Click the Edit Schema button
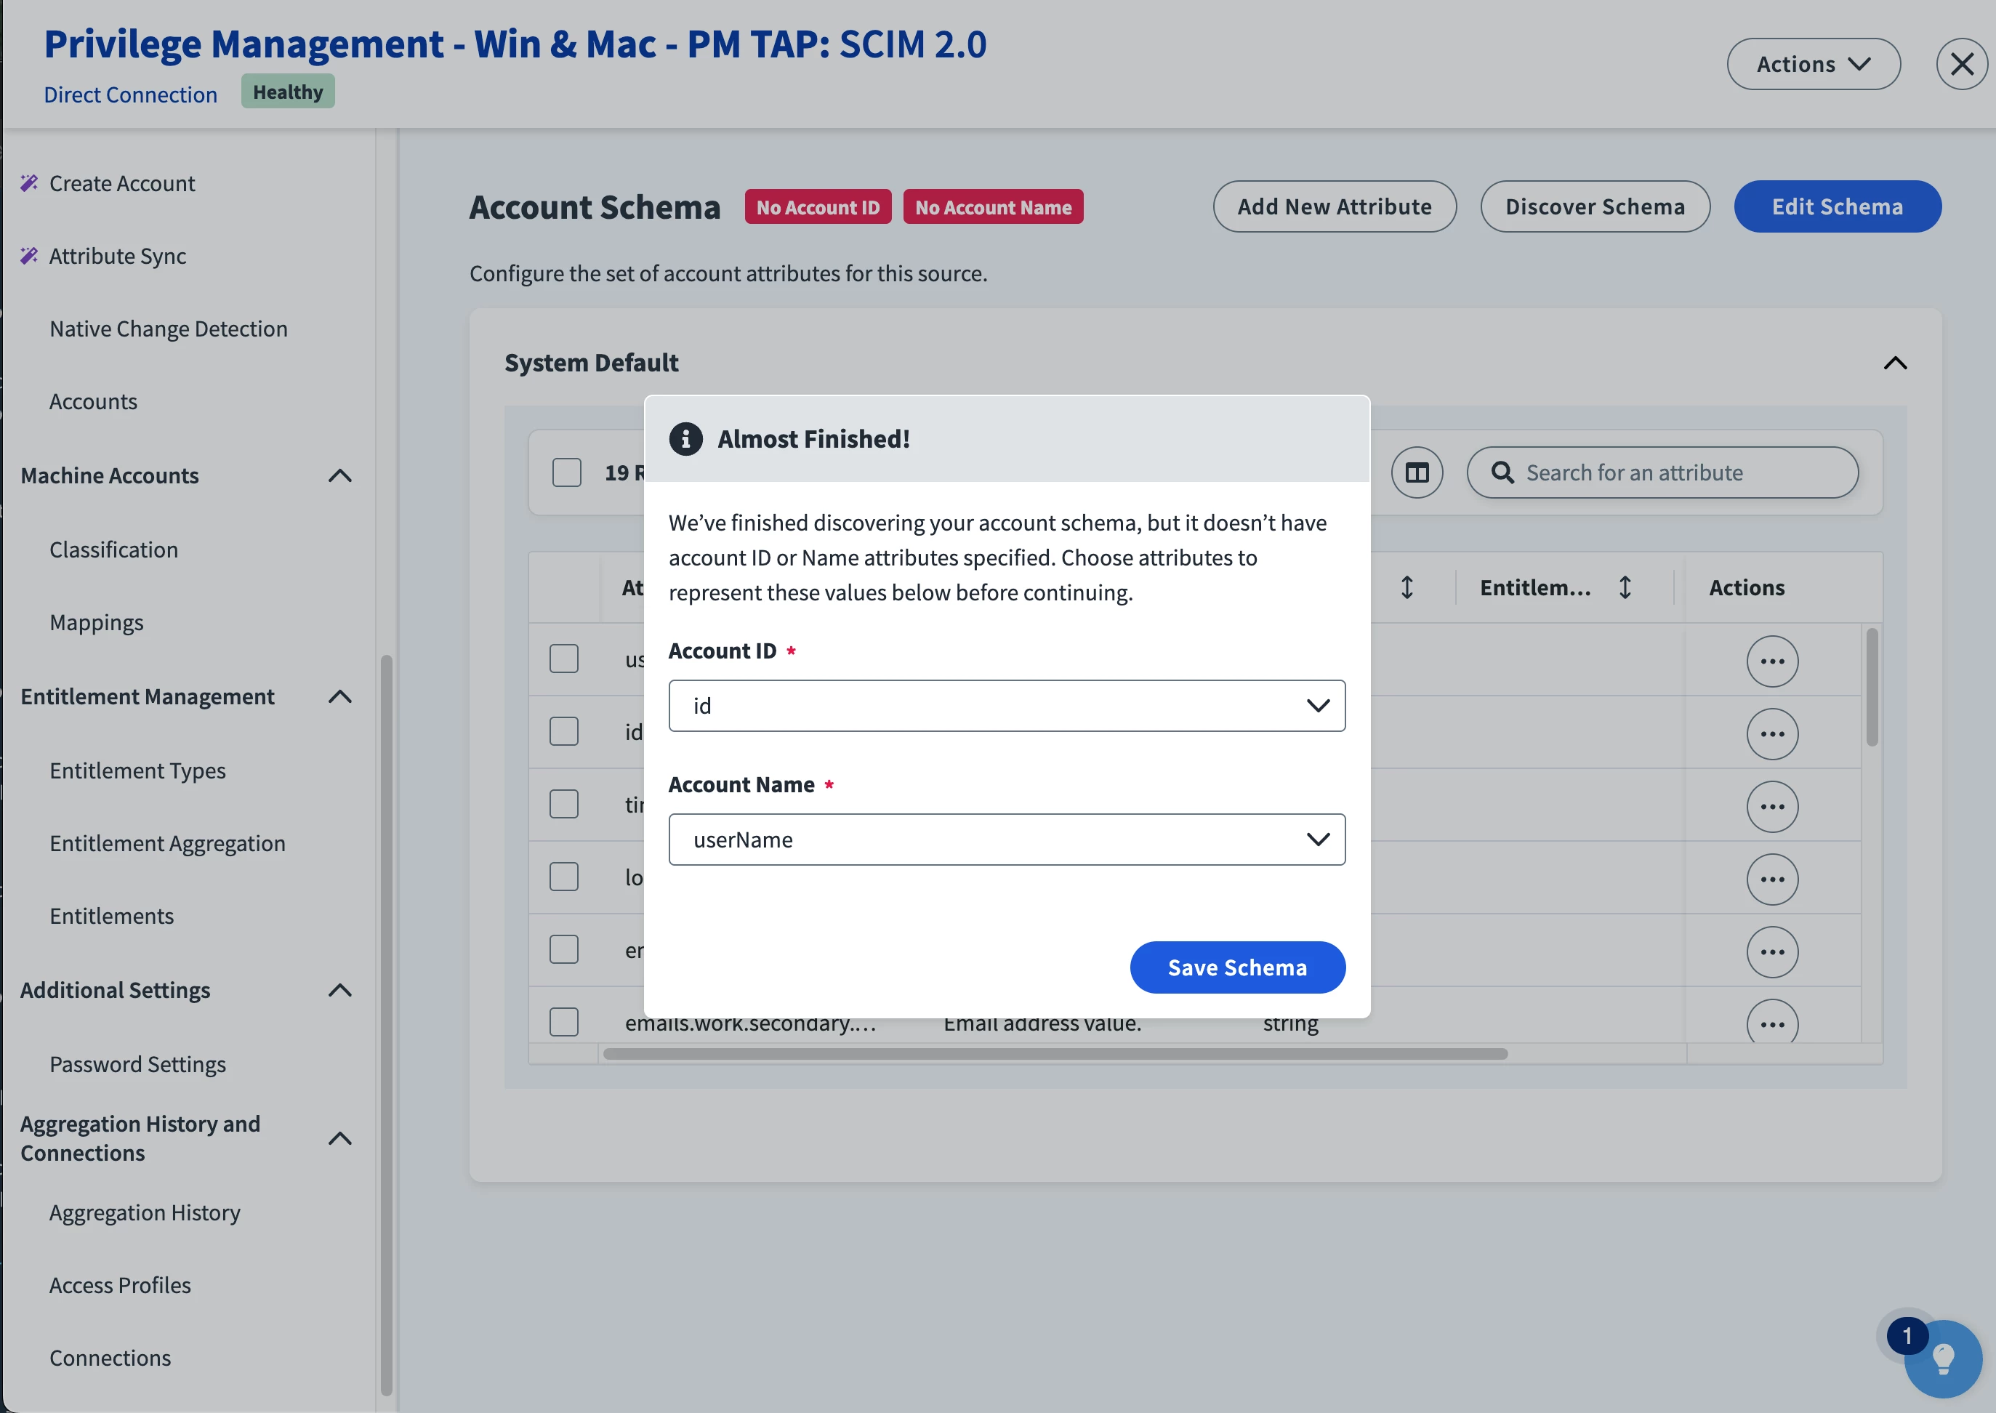 (x=1837, y=206)
